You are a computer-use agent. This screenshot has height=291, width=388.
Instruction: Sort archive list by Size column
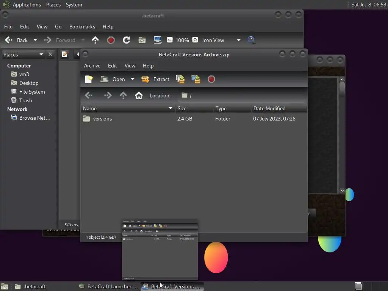click(x=194, y=108)
